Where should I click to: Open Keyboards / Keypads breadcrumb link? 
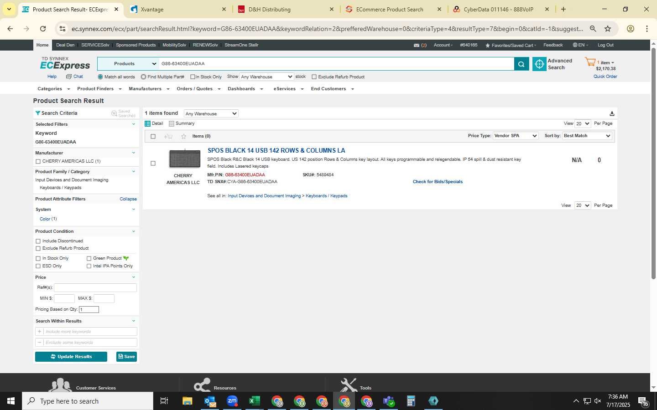click(326, 196)
